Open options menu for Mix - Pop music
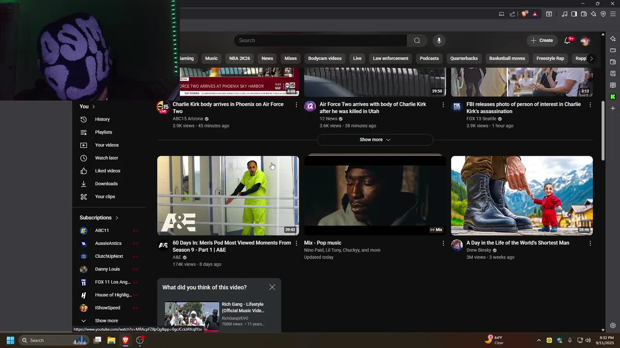The width and height of the screenshot is (620, 348). (x=443, y=244)
